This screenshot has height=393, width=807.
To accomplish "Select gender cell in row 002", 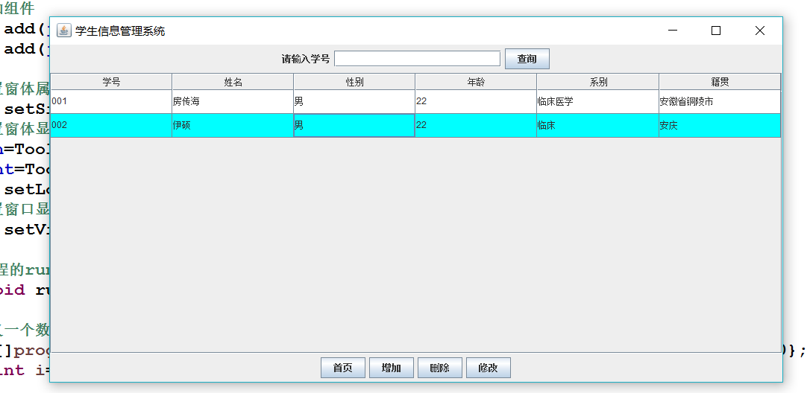I will 354,125.
